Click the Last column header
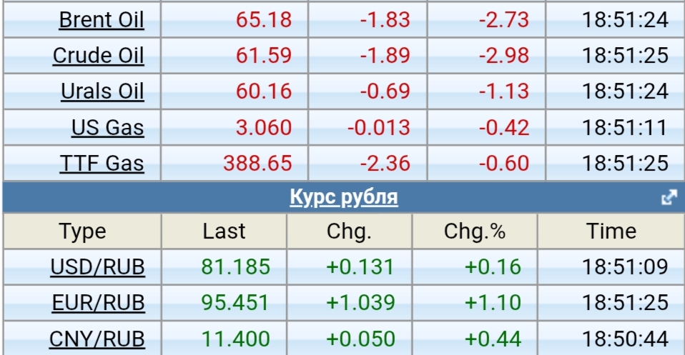 224,231
